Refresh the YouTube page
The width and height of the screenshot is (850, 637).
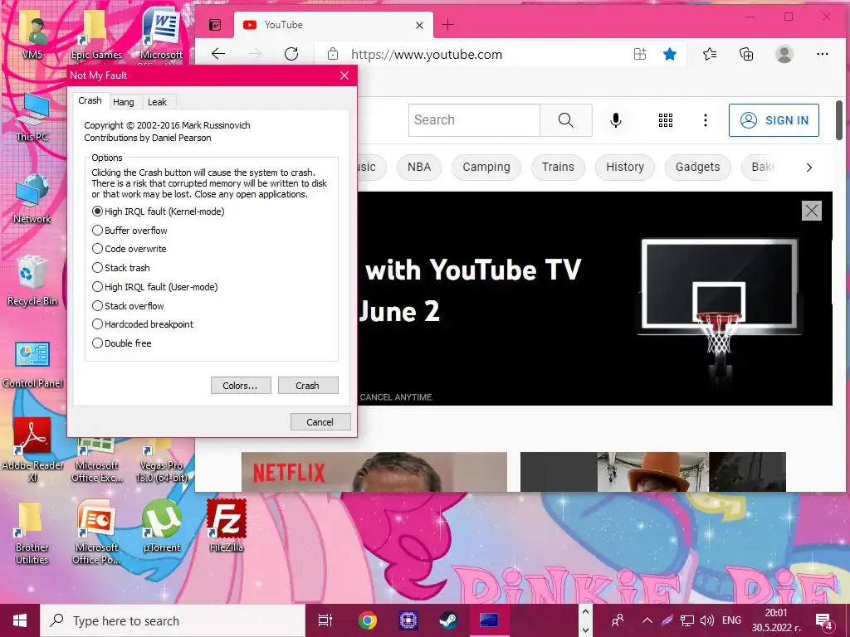tap(291, 54)
